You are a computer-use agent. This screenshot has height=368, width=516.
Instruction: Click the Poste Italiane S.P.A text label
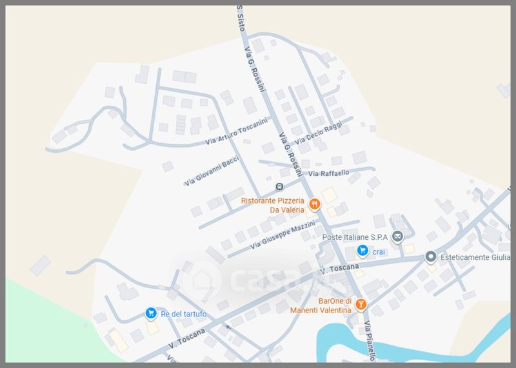[355, 237]
